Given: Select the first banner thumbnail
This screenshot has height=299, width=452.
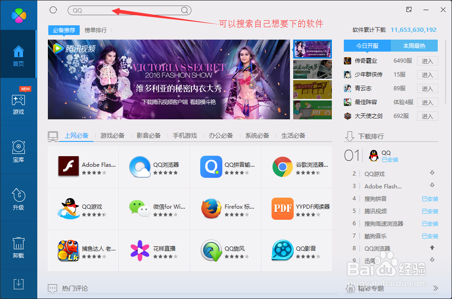Looking at the screenshot, I should (313, 49).
